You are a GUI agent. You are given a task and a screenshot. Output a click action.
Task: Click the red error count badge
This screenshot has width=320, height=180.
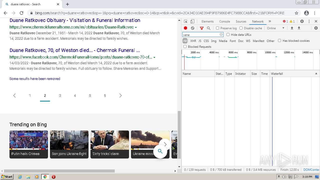tap(285, 21)
